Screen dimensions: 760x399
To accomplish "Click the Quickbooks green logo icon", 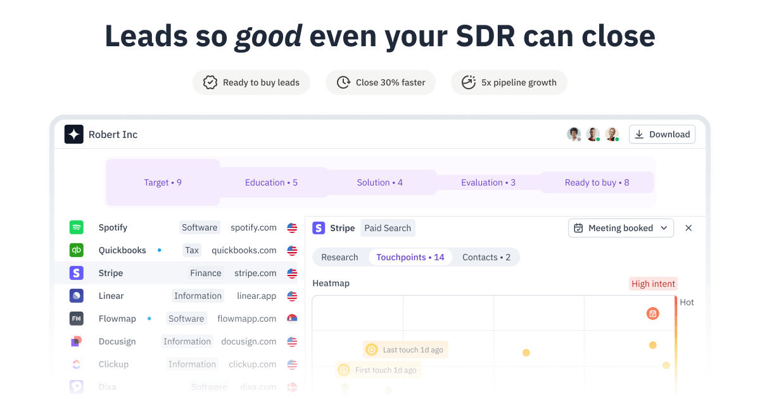I will point(77,250).
